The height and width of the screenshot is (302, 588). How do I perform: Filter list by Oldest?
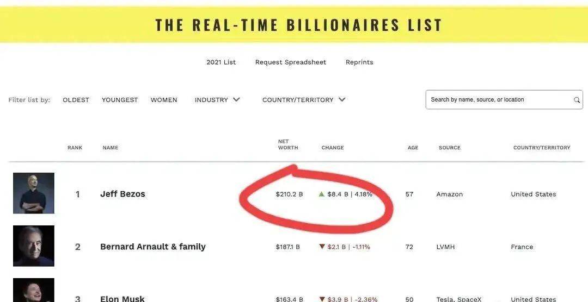point(76,100)
